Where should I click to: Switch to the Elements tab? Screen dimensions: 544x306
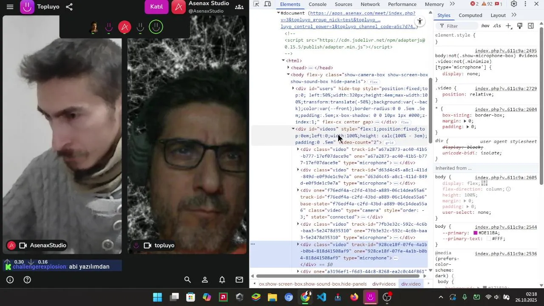coord(290,4)
